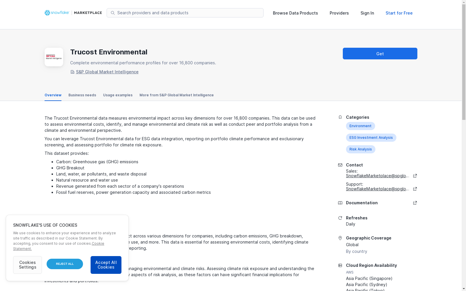Click 'Asia Pacific (Sydney)' region text
The height and width of the screenshot is (291, 466).
pos(366,285)
